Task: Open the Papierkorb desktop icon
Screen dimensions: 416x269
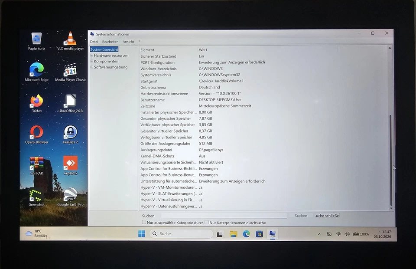Action: coord(36,41)
